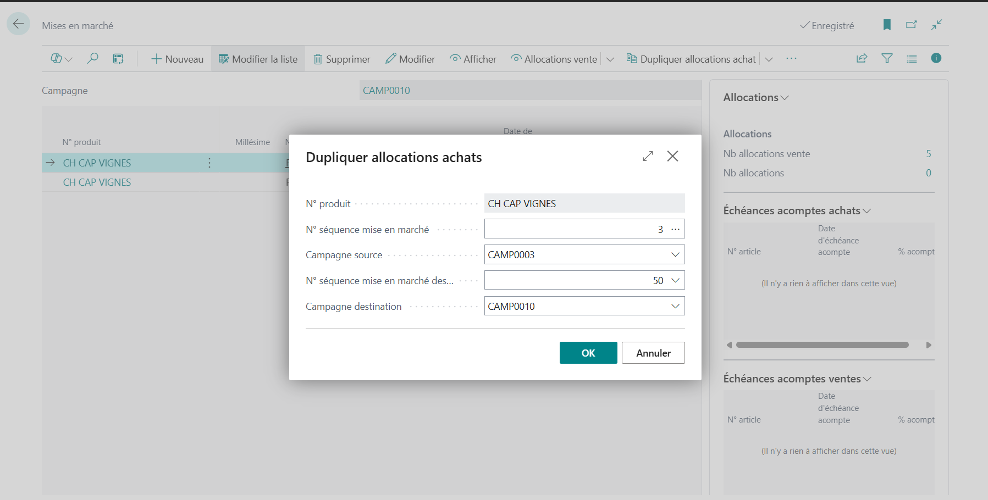
Task: Open Allocations vente action
Action: [x=554, y=59]
